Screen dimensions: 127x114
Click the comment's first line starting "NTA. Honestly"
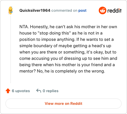[68, 27]
